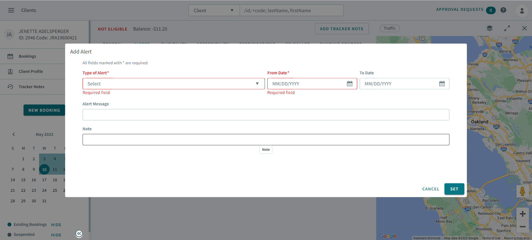Click Keyboard shortcuts on the map
This screenshot has height=240, width=532.
point(427,238)
